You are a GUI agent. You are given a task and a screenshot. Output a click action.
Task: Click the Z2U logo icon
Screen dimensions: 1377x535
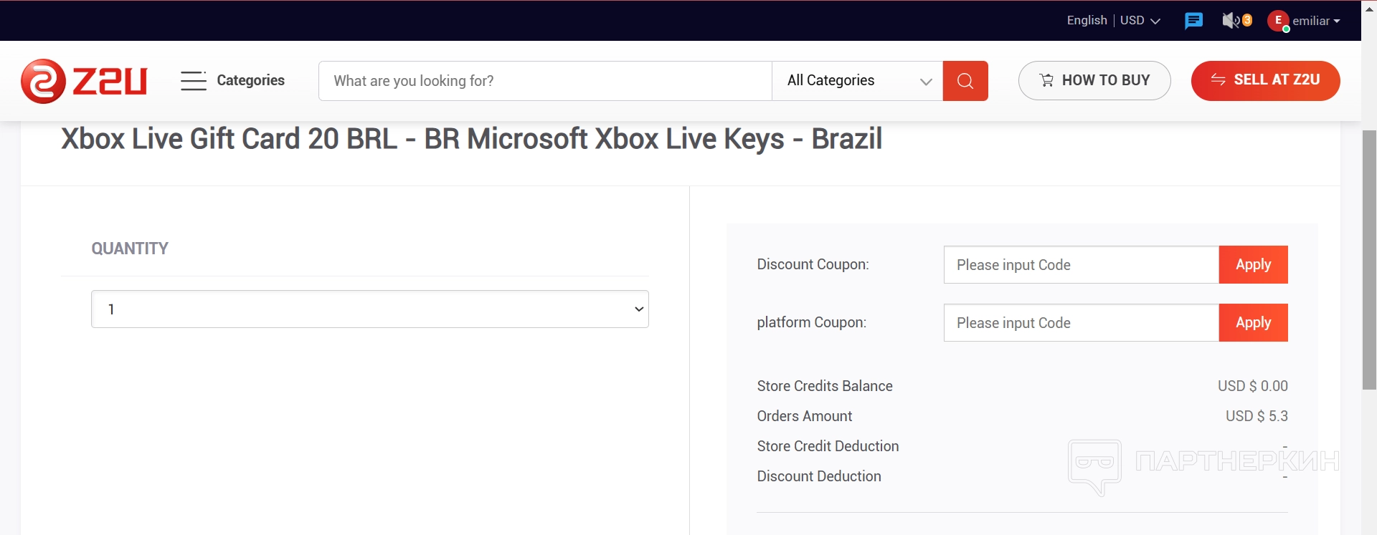44,81
